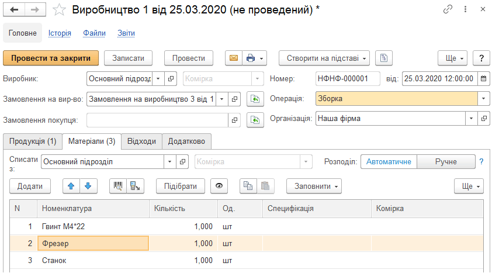Open the Заповнити dropdown button
The width and height of the screenshot is (492, 273).
314,186
